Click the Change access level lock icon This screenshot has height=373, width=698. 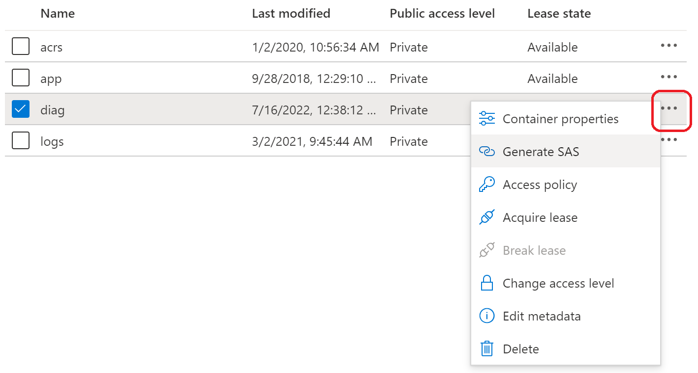(x=486, y=283)
